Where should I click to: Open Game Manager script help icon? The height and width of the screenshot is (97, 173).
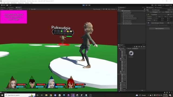coord(168,23)
